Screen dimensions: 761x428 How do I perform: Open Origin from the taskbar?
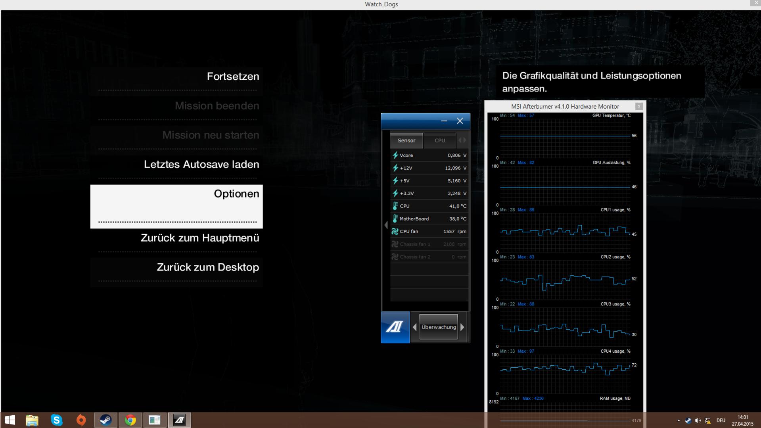[81, 420]
